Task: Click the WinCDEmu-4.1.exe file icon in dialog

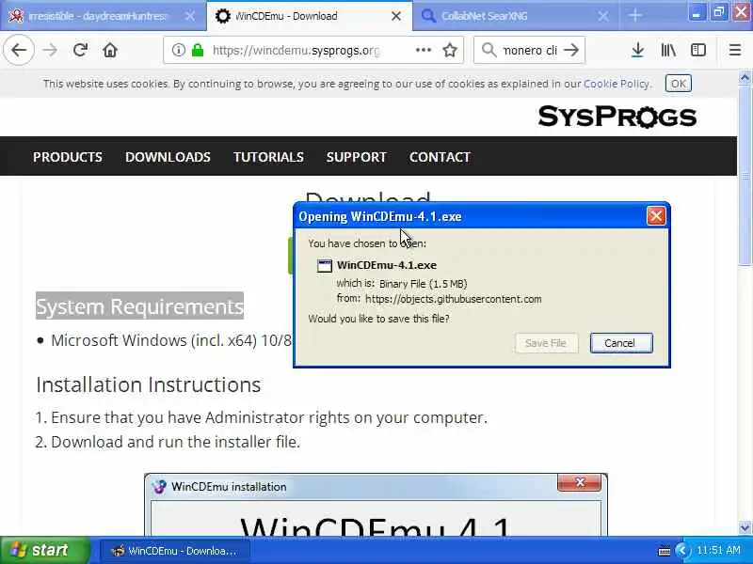Action: (x=325, y=266)
